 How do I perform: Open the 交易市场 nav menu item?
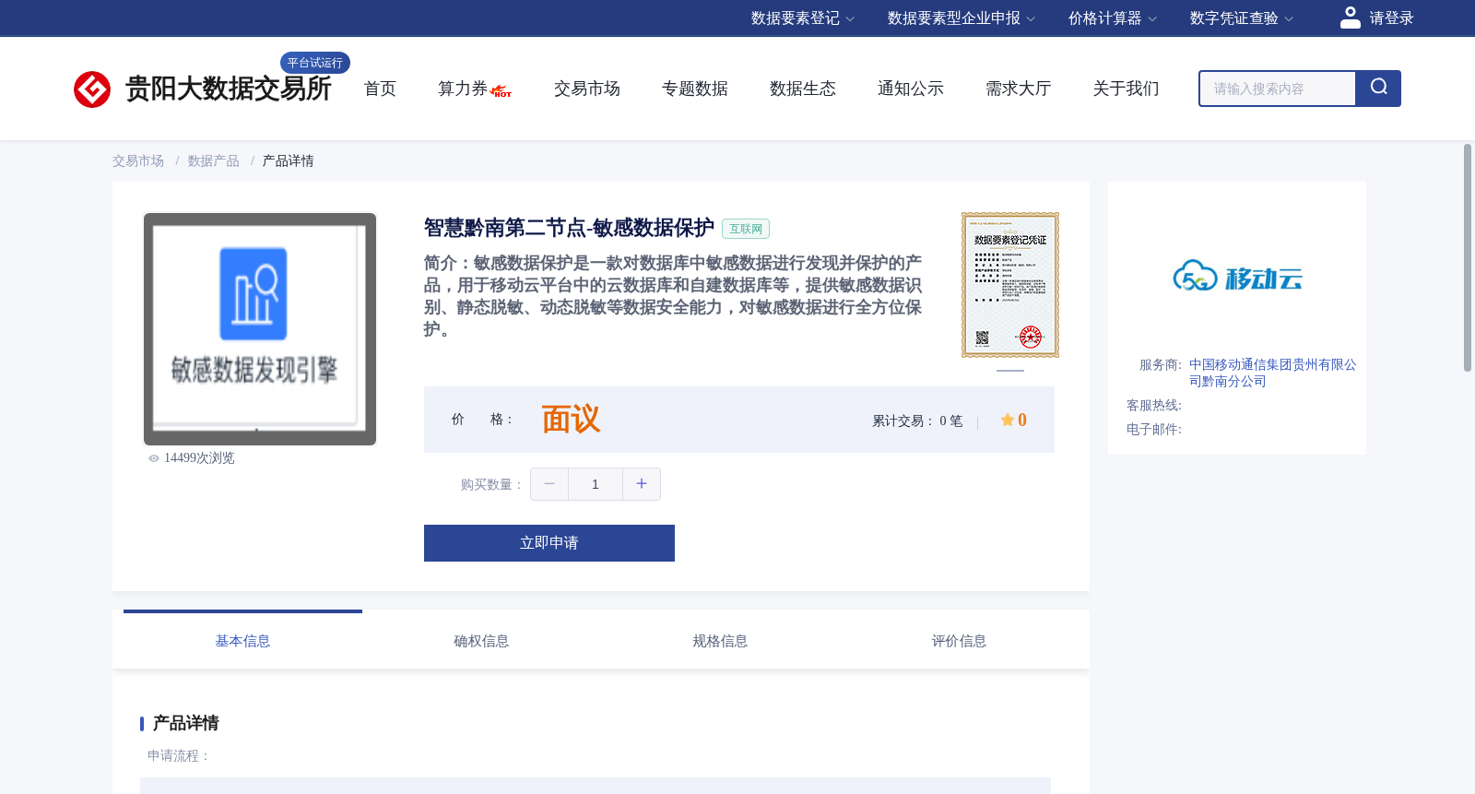pyautogui.click(x=587, y=89)
